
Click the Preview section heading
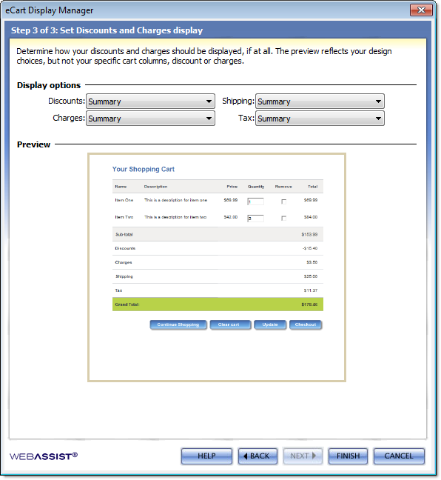click(x=33, y=144)
